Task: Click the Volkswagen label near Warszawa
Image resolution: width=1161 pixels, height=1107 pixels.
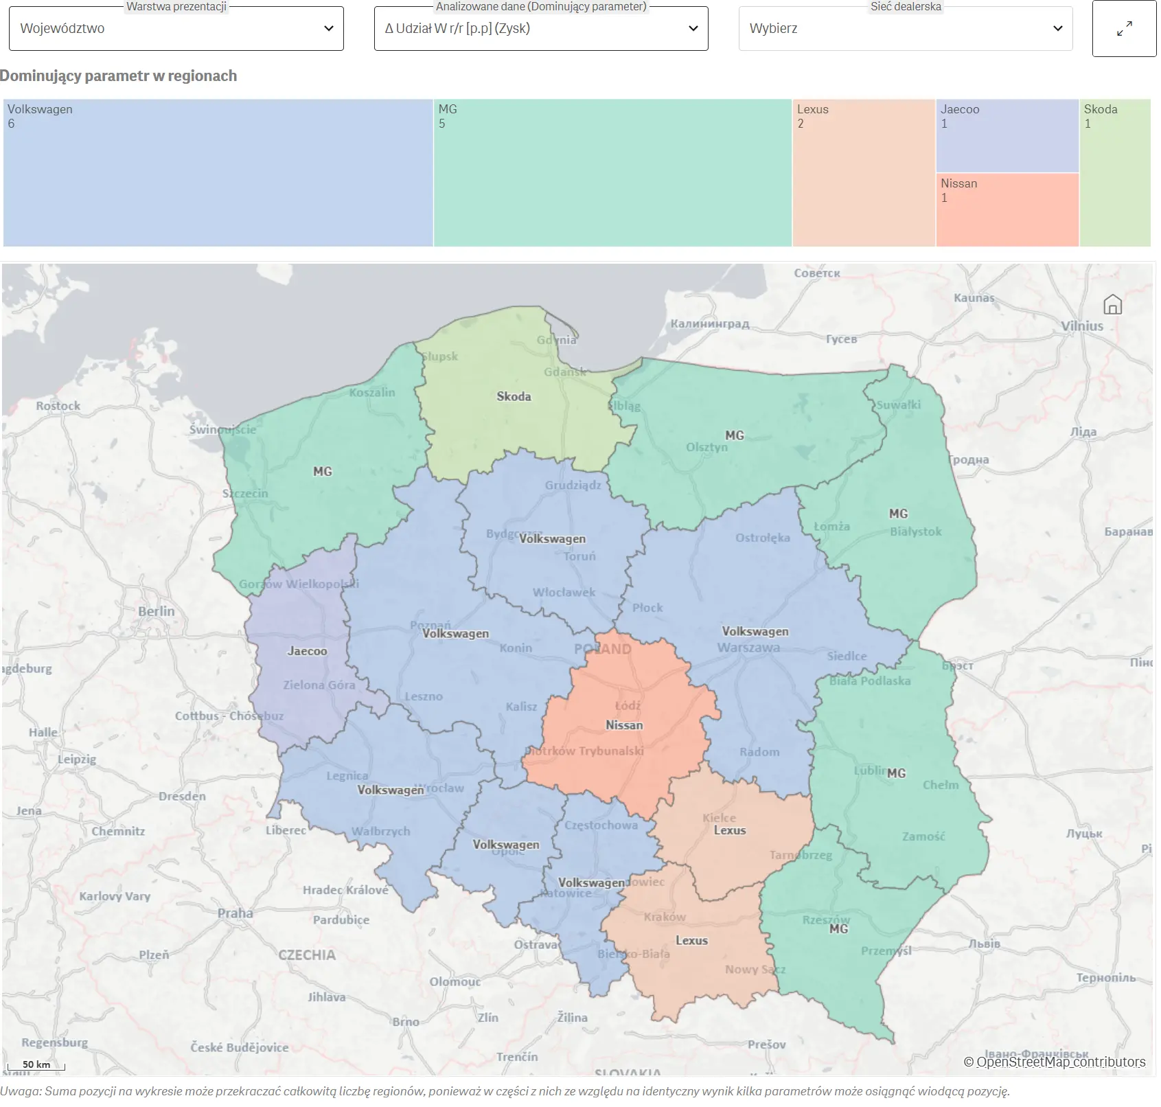Action: click(755, 631)
